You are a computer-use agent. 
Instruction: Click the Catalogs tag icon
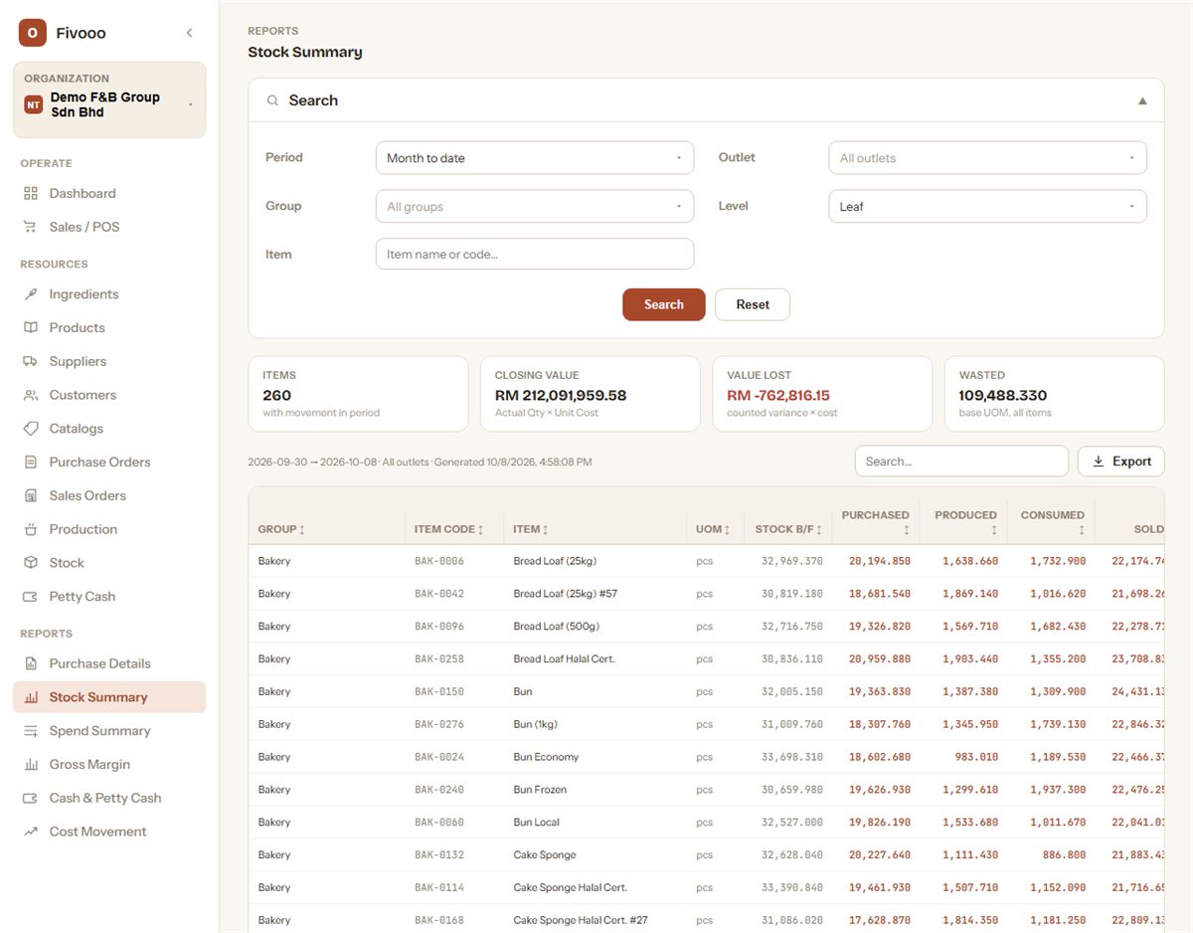click(x=31, y=429)
